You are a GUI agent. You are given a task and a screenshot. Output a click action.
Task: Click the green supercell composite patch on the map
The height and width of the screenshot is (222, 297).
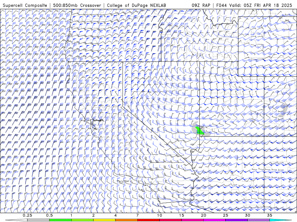click(199, 131)
